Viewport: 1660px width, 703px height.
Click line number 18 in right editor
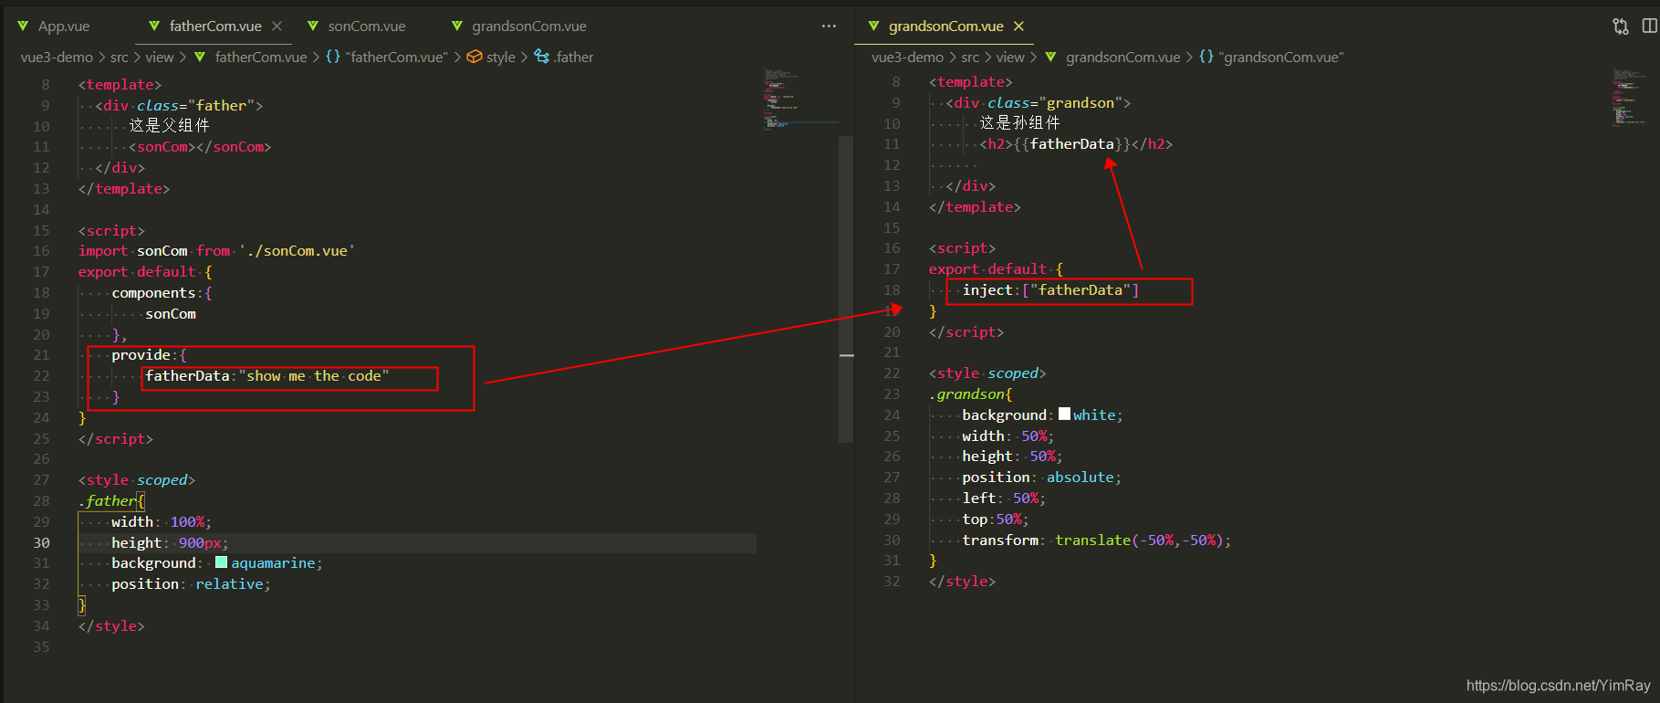(x=892, y=289)
